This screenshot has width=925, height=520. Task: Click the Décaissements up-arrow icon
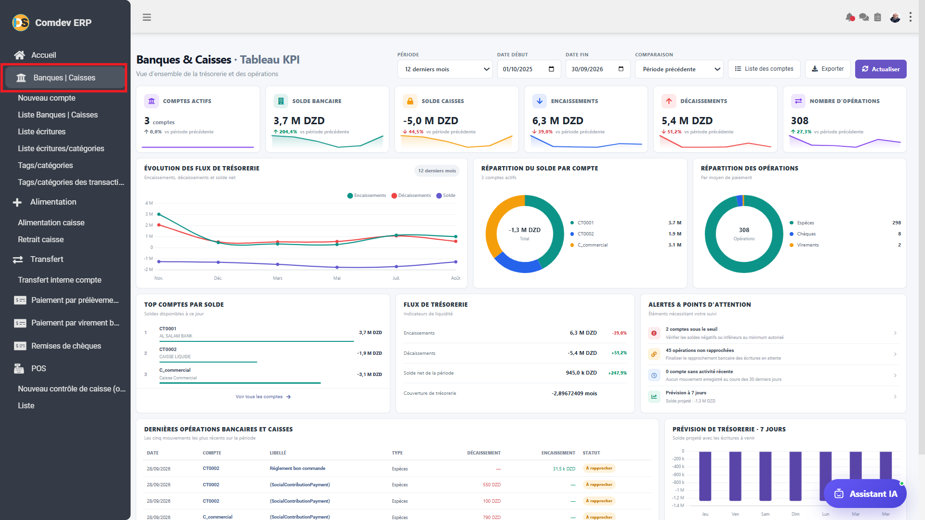pyautogui.click(x=669, y=101)
